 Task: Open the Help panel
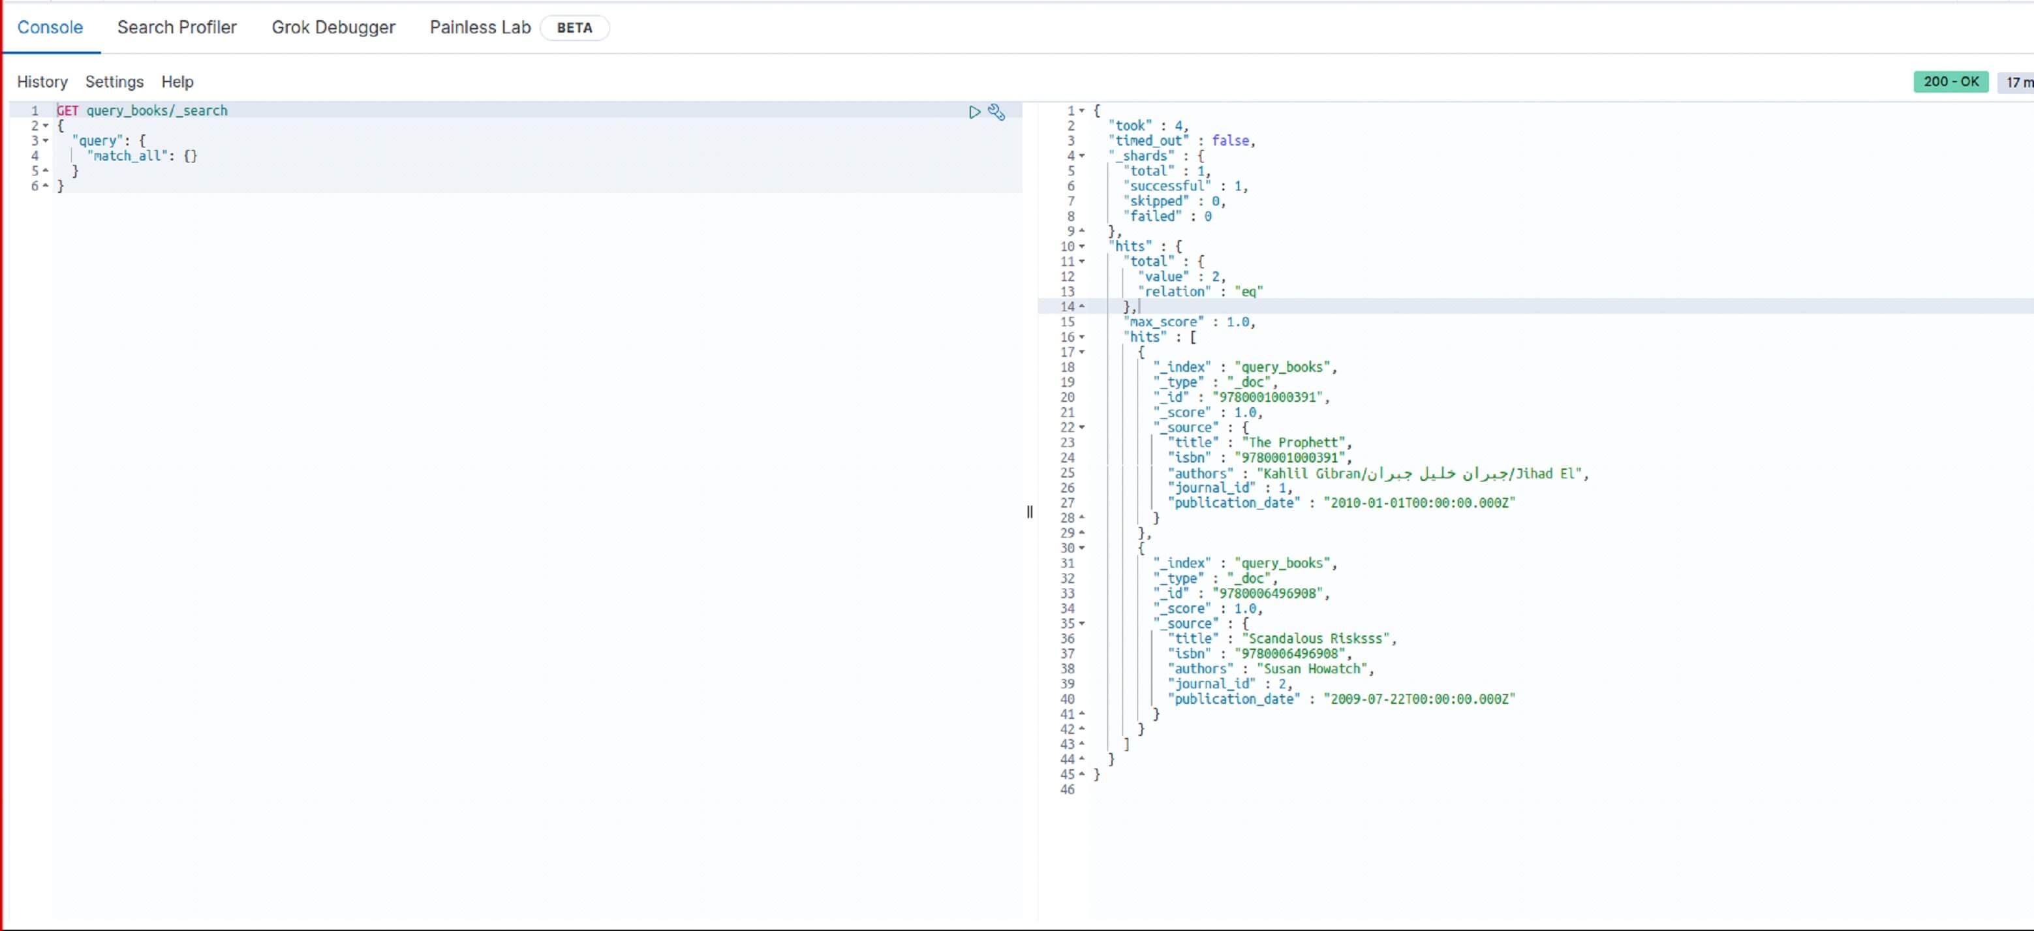(x=177, y=82)
